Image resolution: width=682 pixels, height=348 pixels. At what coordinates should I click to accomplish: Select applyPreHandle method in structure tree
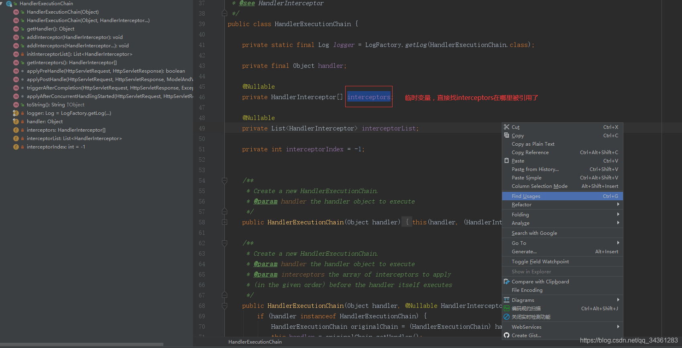(106, 71)
